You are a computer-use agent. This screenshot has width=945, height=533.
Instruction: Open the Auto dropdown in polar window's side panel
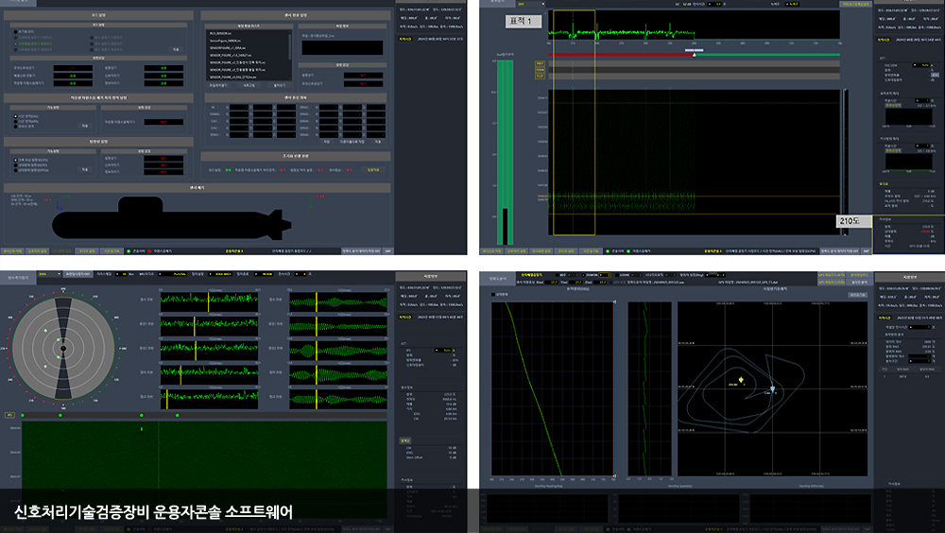445,351
